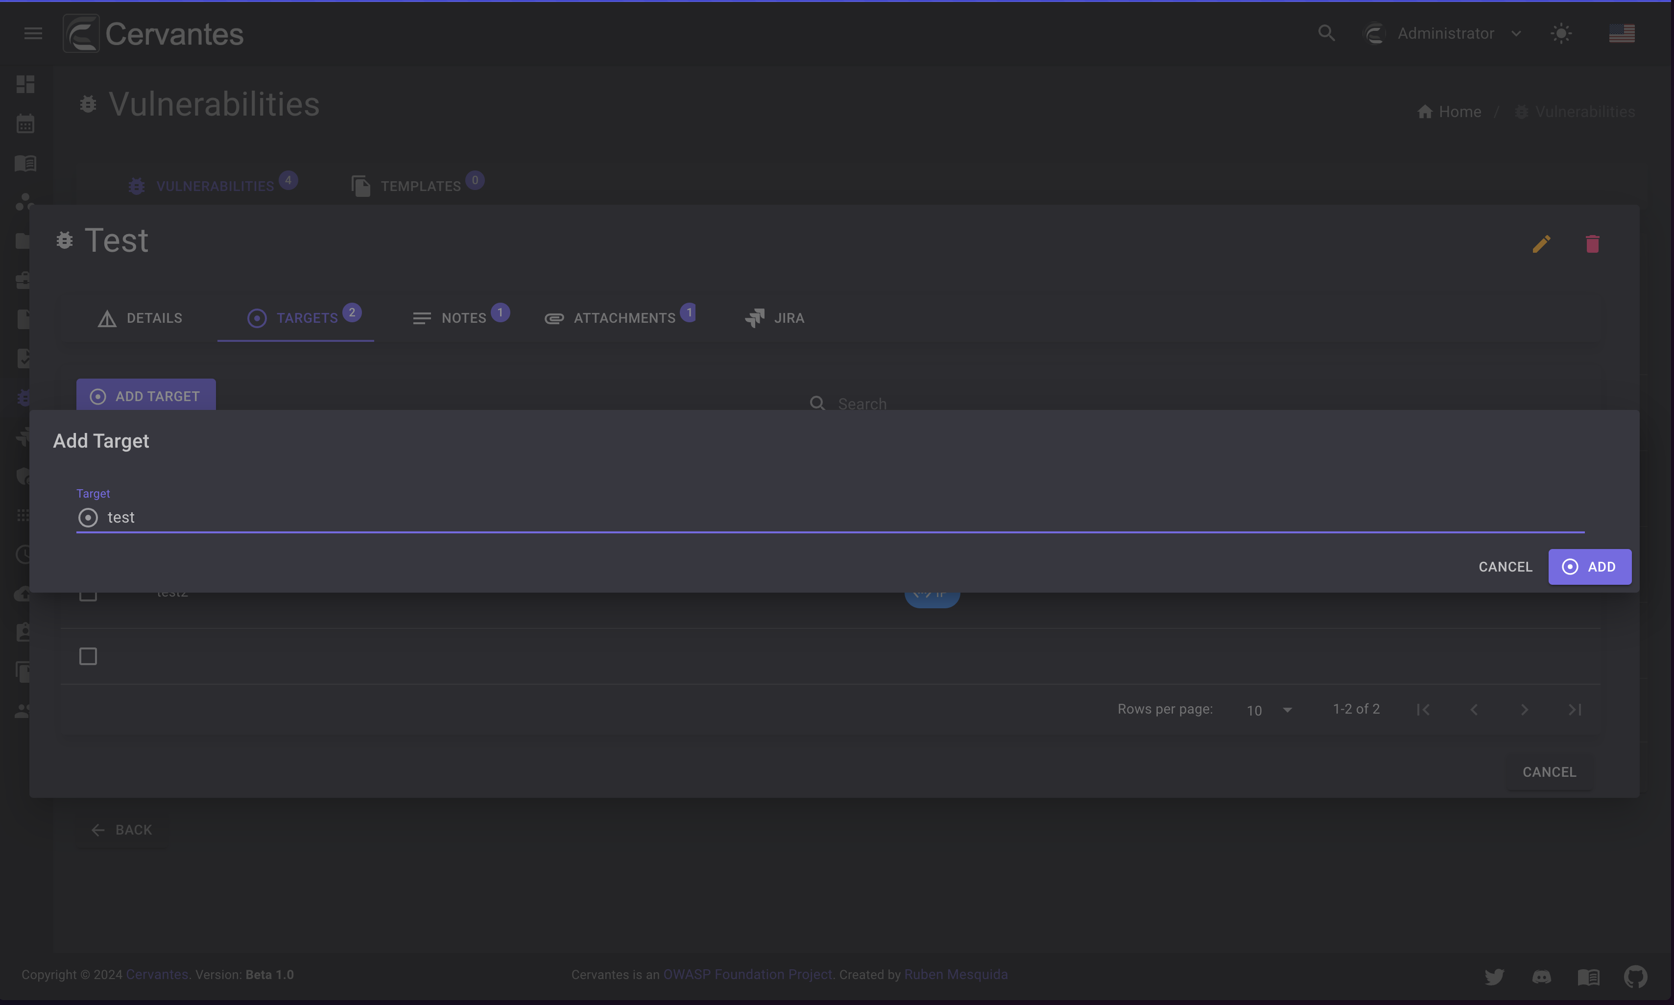This screenshot has height=1005, width=1674.
Task: Click the 'Add Target' dialog title
Action: [101, 441]
